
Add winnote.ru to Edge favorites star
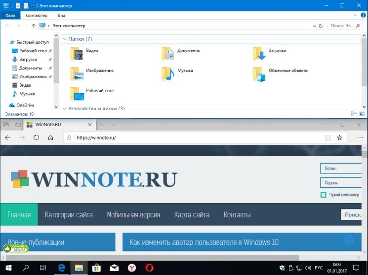click(x=339, y=137)
